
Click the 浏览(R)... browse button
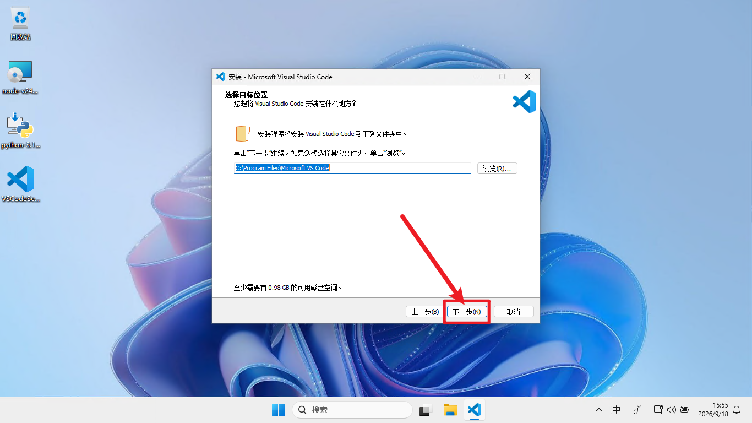pyautogui.click(x=497, y=169)
